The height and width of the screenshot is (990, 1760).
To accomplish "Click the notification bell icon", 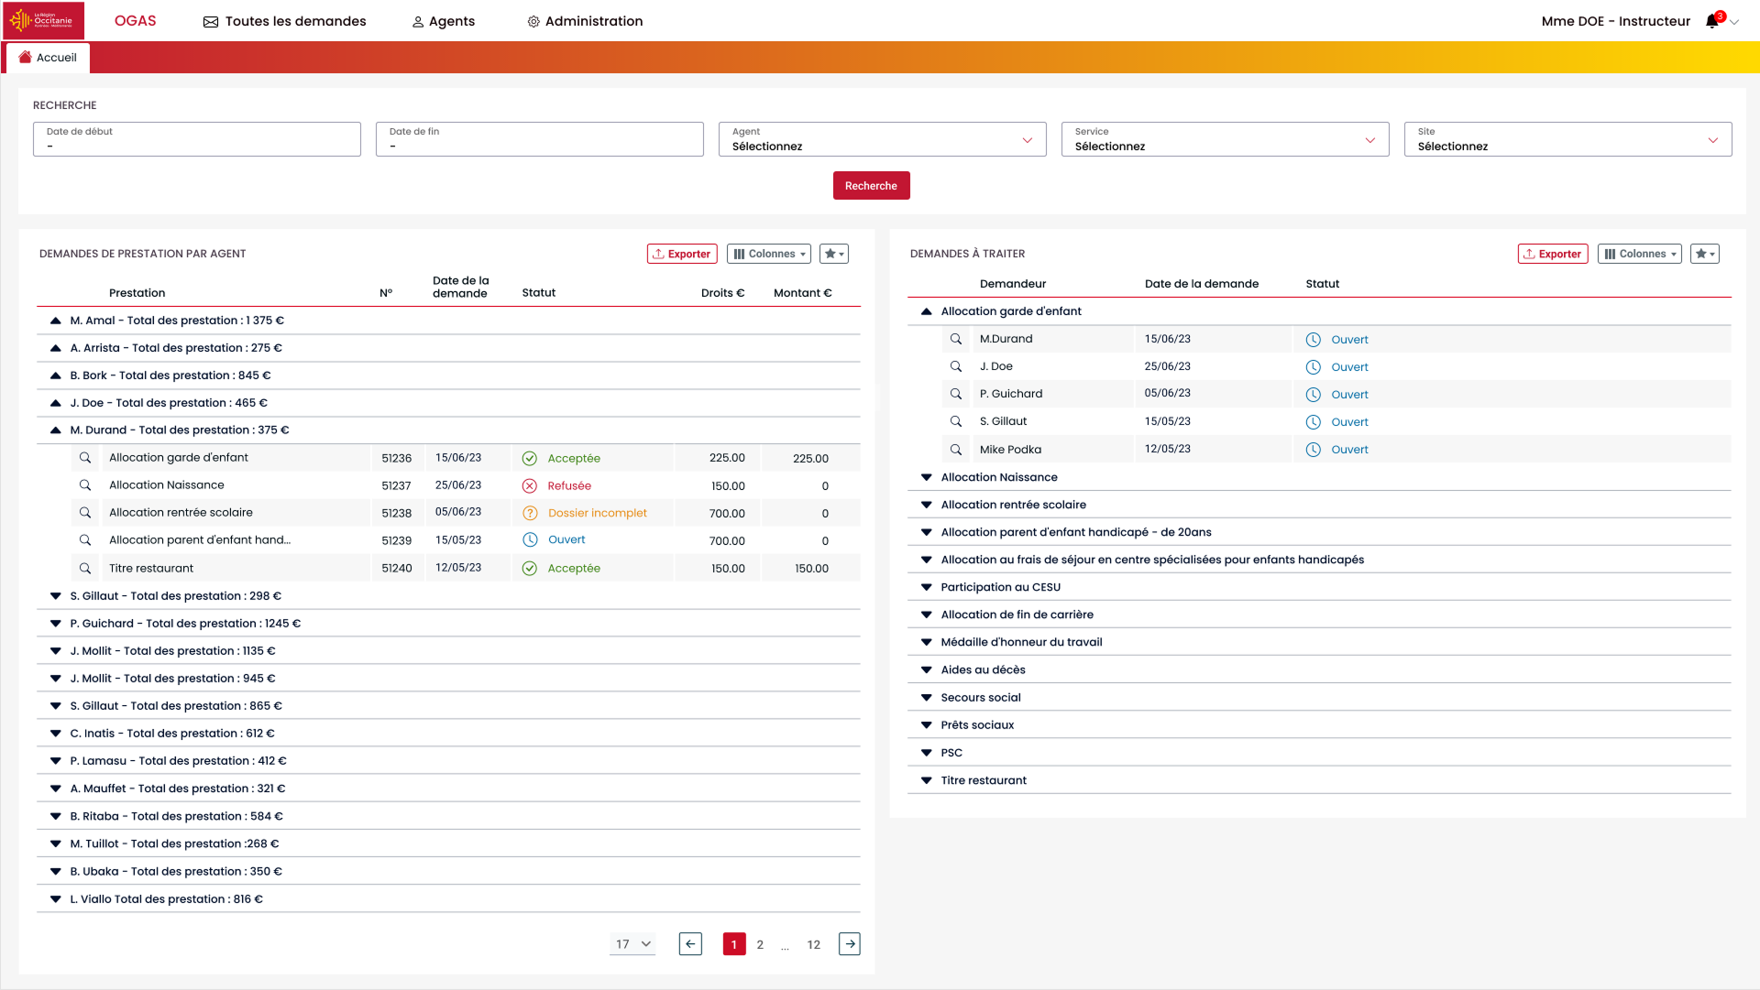I will (x=1711, y=21).
